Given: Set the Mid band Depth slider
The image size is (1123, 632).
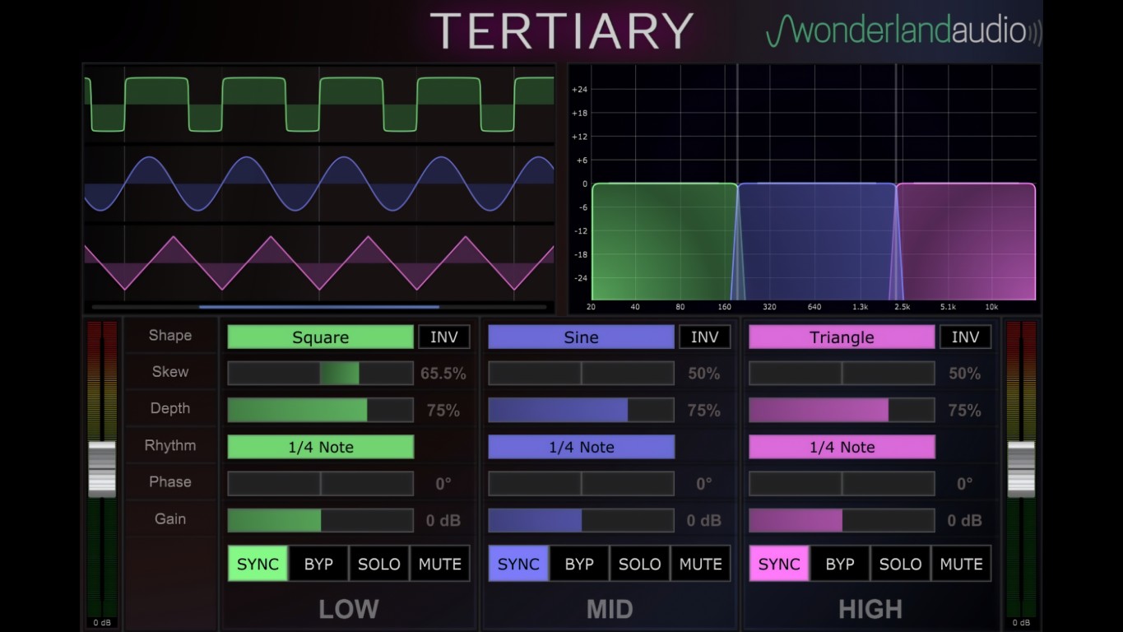Looking at the screenshot, I should click(x=581, y=410).
